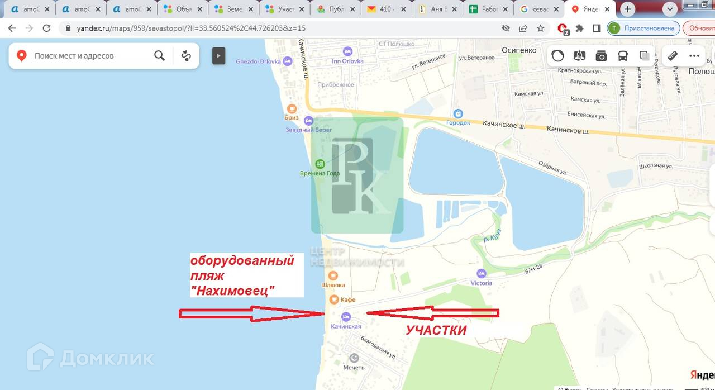Bookmark this page with star
Viewport: 715px width, 390px height.
(540, 28)
